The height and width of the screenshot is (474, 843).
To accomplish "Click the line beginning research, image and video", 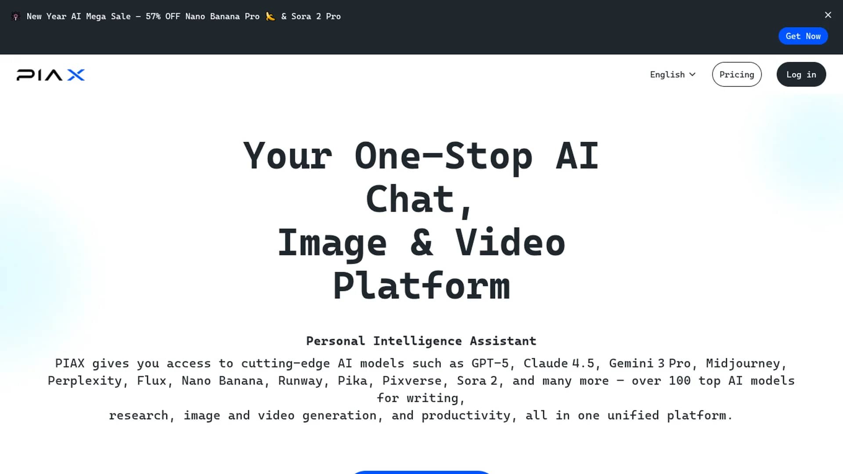I will pyautogui.click(x=421, y=415).
